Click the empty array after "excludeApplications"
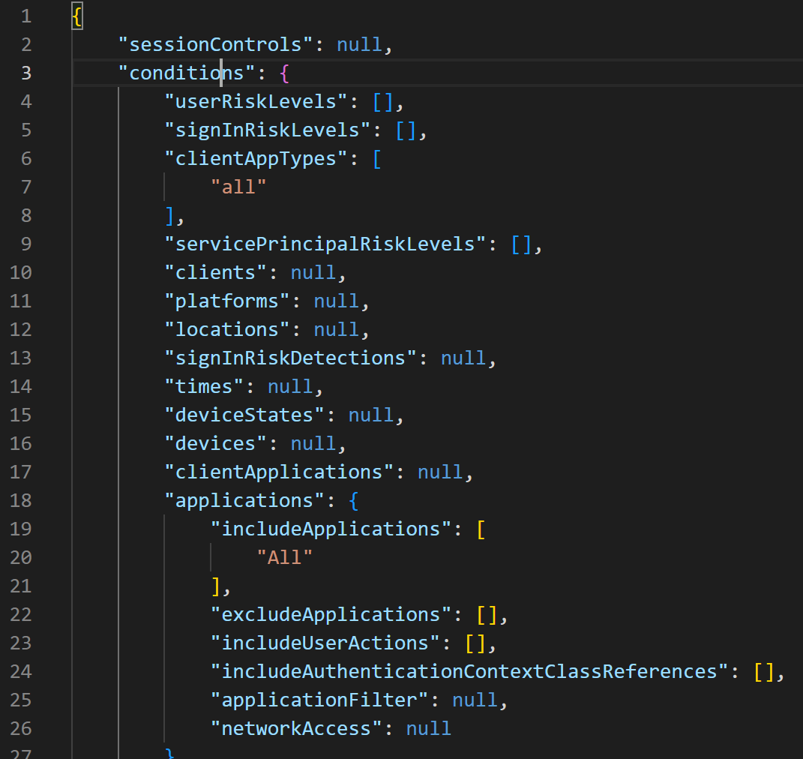Screen dimensions: 803x759 coord(487,614)
